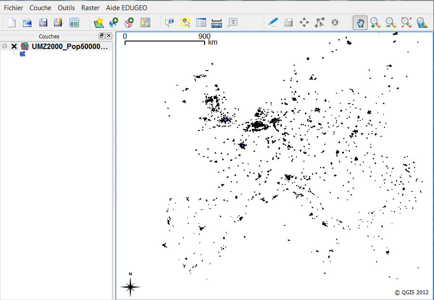The image size is (434, 300).
Task: Click the Zoom Out magnifier tool
Action: click(391, 22)
